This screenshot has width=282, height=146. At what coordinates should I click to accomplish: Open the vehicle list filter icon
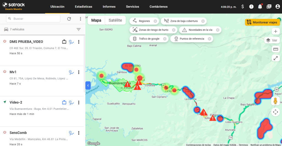(x=78, y=29)
